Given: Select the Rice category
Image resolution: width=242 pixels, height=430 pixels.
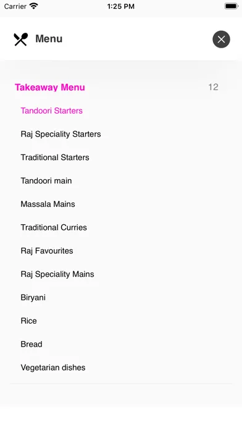Looking at the screenshot, I should [28, 321].
